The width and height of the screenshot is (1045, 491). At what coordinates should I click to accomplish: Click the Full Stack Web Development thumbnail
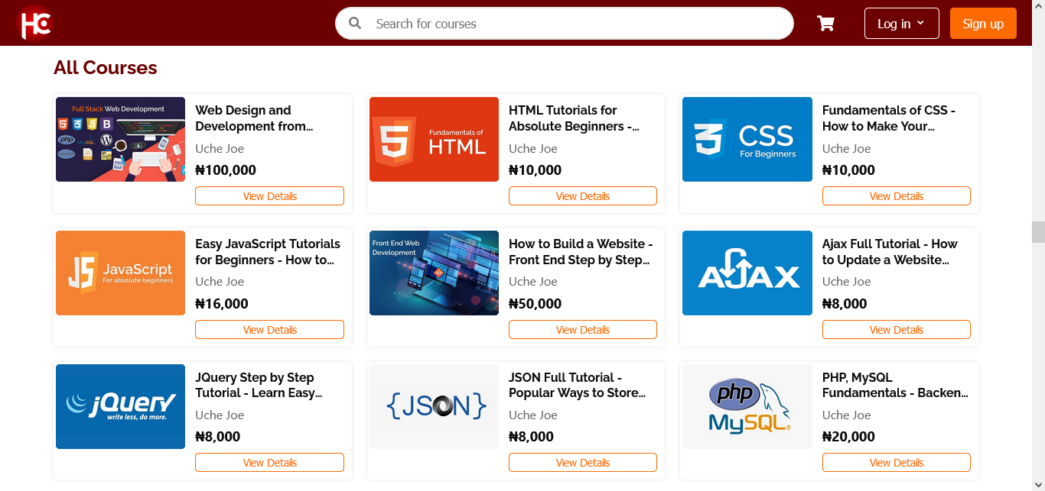tap(120, 140)
